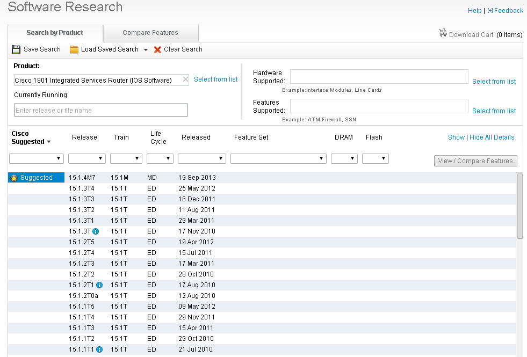
Task: Click the Feature Set column header
Action: 251,137
